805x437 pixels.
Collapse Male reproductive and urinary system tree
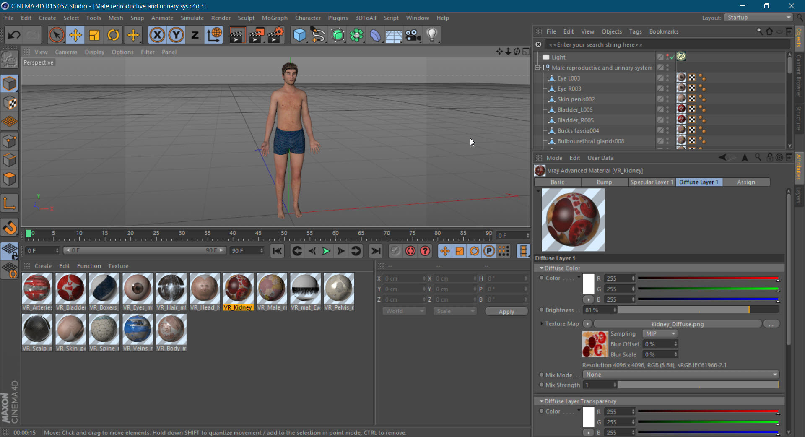click(x=538, y=68)
